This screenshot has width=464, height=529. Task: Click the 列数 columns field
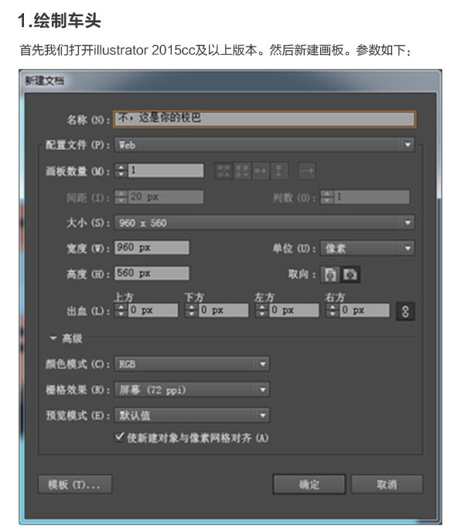pos(371,197)
